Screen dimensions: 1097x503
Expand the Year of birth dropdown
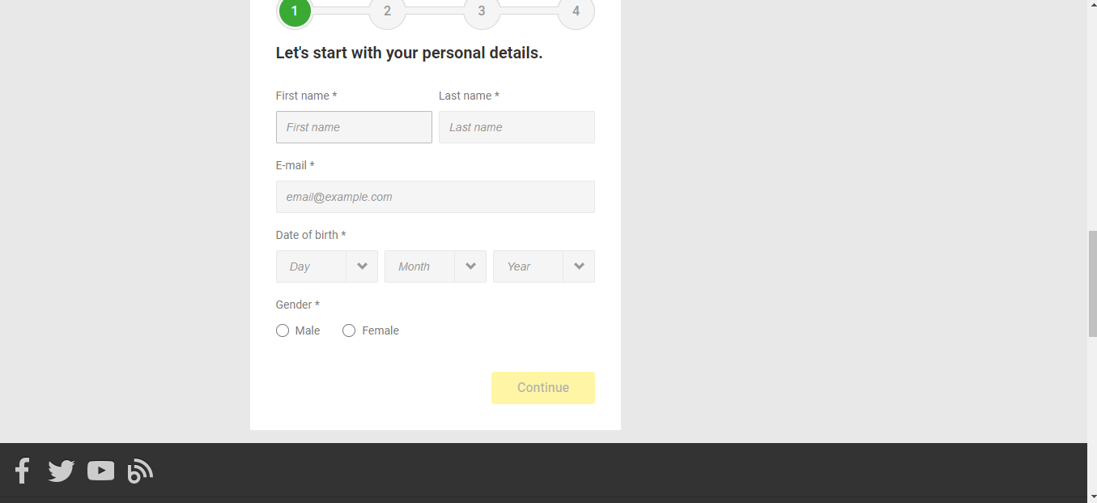[x=544, y=266]
